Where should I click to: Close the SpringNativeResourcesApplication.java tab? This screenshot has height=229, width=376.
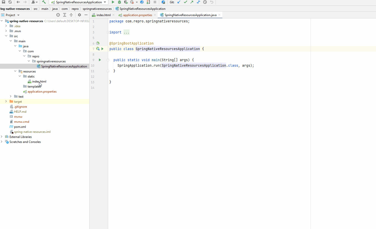[x=219, y=15]
